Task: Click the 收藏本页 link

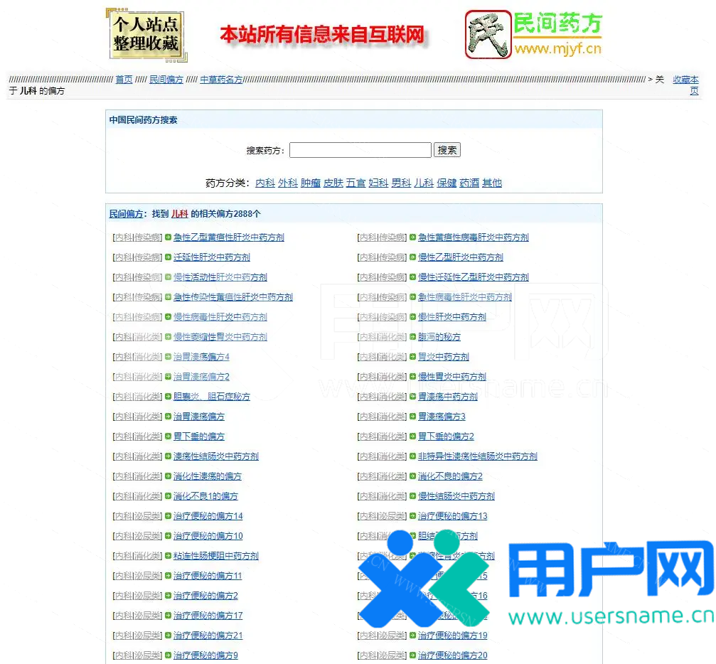Action: [685, 80]
